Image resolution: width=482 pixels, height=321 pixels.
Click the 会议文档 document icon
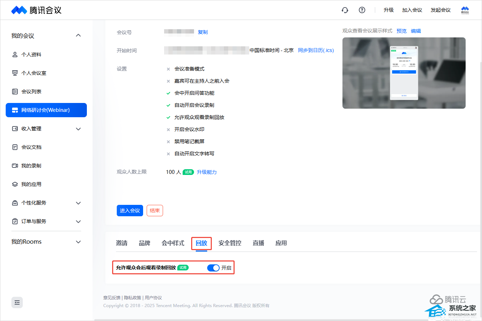[15, 147]
